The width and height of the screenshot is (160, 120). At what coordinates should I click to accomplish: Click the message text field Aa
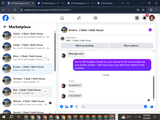(112, 107)
